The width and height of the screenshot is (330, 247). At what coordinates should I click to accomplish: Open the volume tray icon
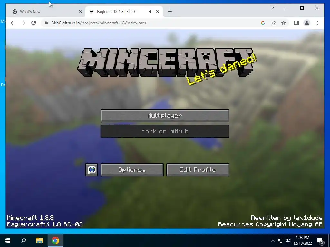coord(288,241)
